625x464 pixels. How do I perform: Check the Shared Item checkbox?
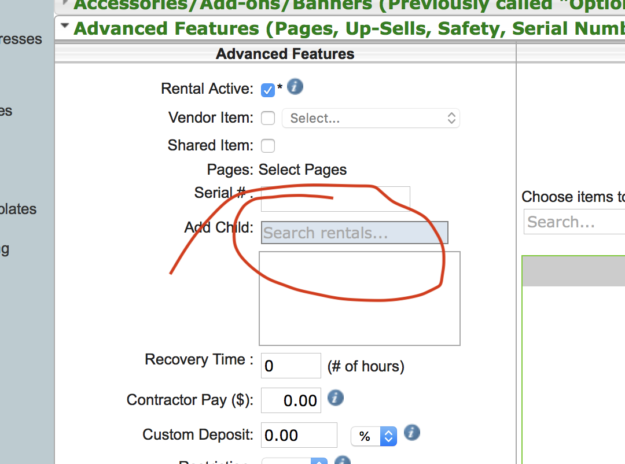point(268,146)
